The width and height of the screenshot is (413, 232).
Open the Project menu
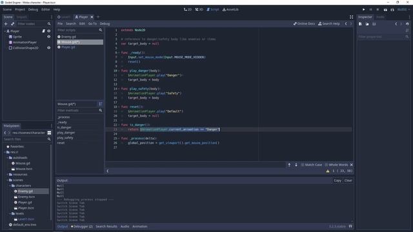point(20,10)
